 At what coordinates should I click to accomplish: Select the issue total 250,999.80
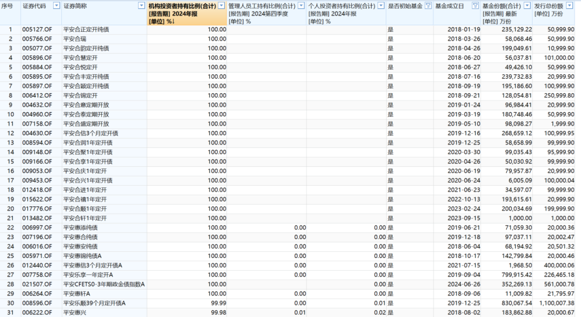click(x=559, y=96)
